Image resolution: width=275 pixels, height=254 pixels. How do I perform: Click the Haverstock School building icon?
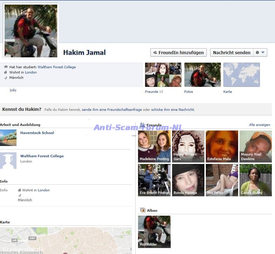pyautogui.click(x=8, y=138)
